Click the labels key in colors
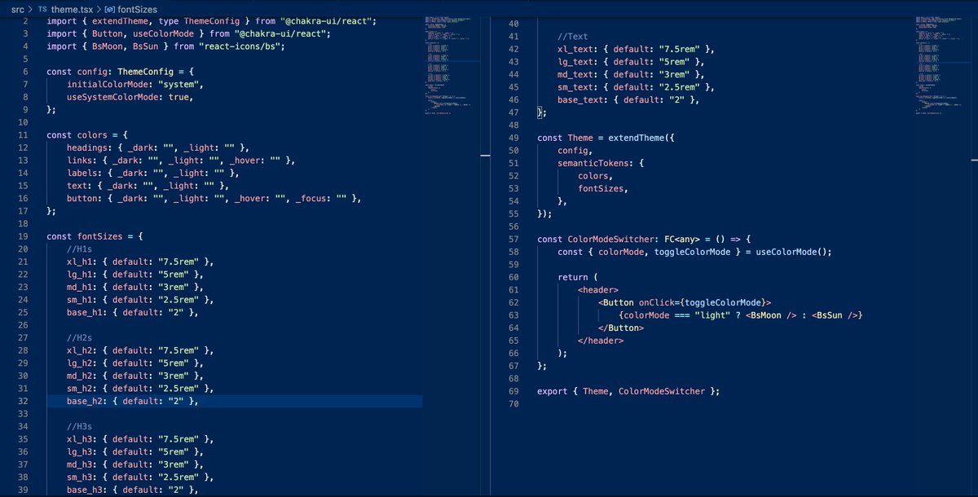The image size is (978, 497). 82,174
